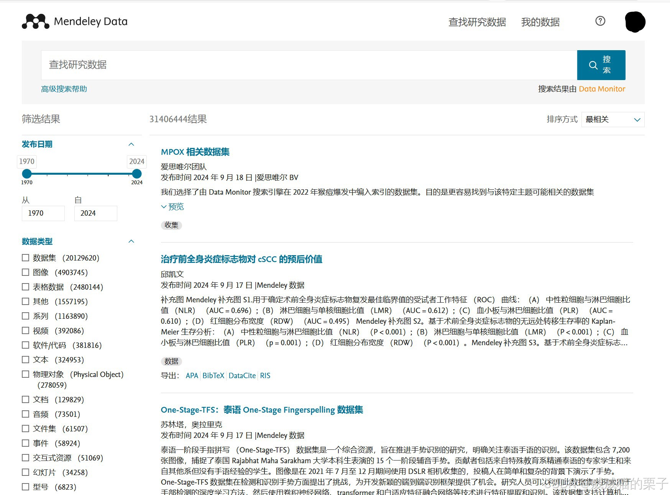This screenshot has width=670, height=495.
Task: Click author name 邱凯文
Action: point(172,274)
